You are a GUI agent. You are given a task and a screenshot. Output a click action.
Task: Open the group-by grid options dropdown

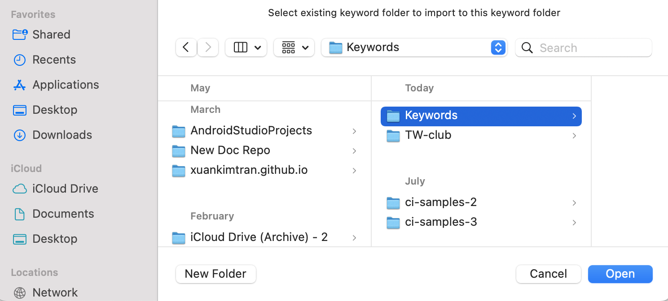coord(294,47)
